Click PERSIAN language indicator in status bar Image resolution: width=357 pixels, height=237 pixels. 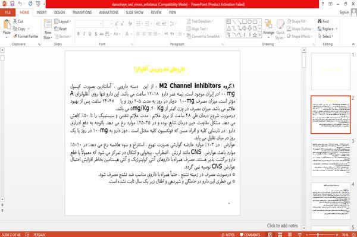pos(39,235)
